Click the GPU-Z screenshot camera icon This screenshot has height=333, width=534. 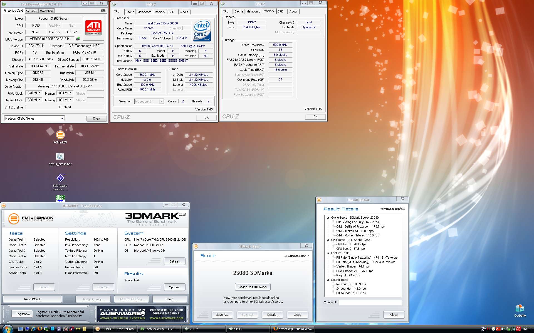103,11
